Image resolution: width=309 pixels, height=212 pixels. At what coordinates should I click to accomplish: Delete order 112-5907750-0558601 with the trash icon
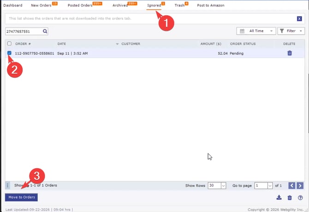pos(290,53)
